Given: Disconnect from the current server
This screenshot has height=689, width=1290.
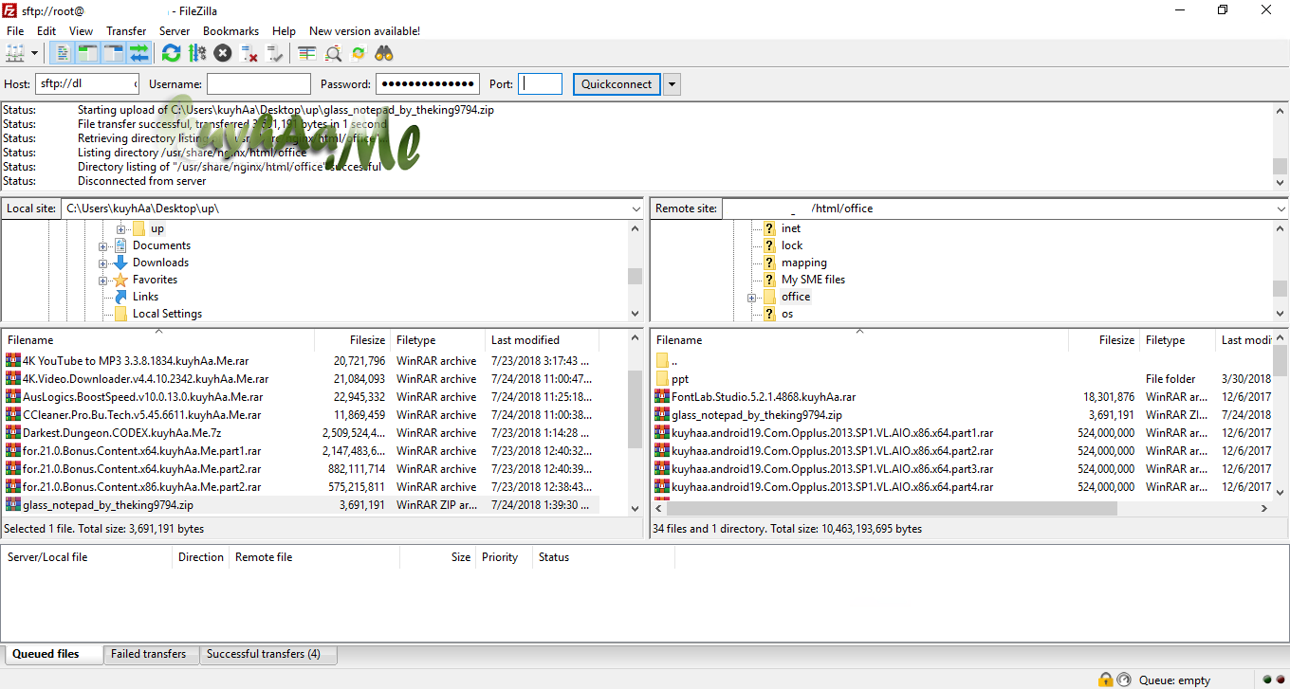Looking at the screenshot, I should coord(249,53).
